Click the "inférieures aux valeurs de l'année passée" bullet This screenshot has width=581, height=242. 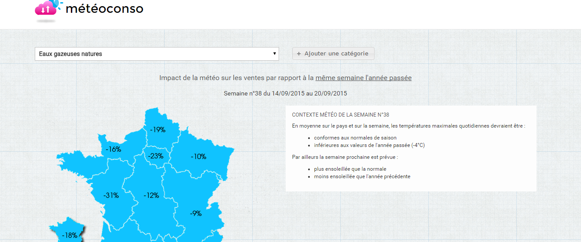coord(369,145)
